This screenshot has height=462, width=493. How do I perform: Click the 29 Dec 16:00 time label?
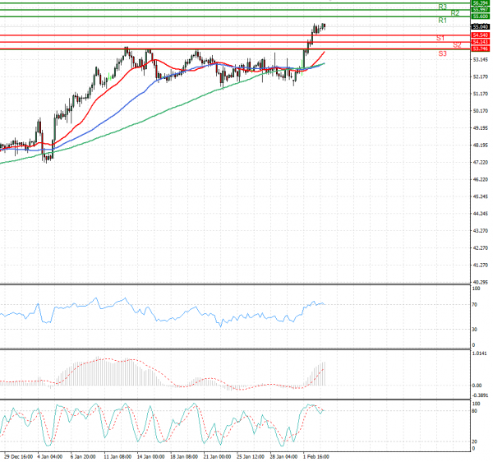tap(18, 456)
